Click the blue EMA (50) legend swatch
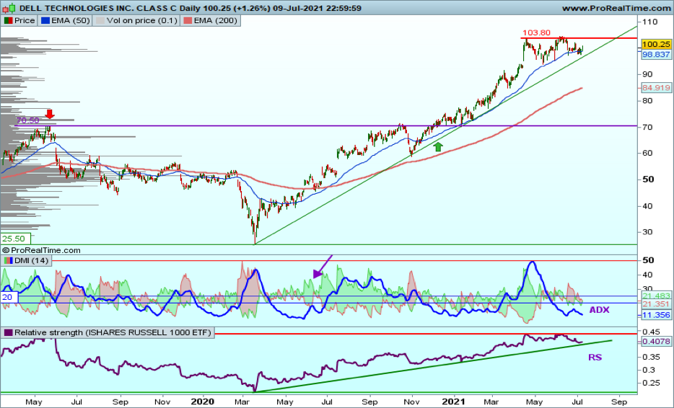 (x=45, y=21)
